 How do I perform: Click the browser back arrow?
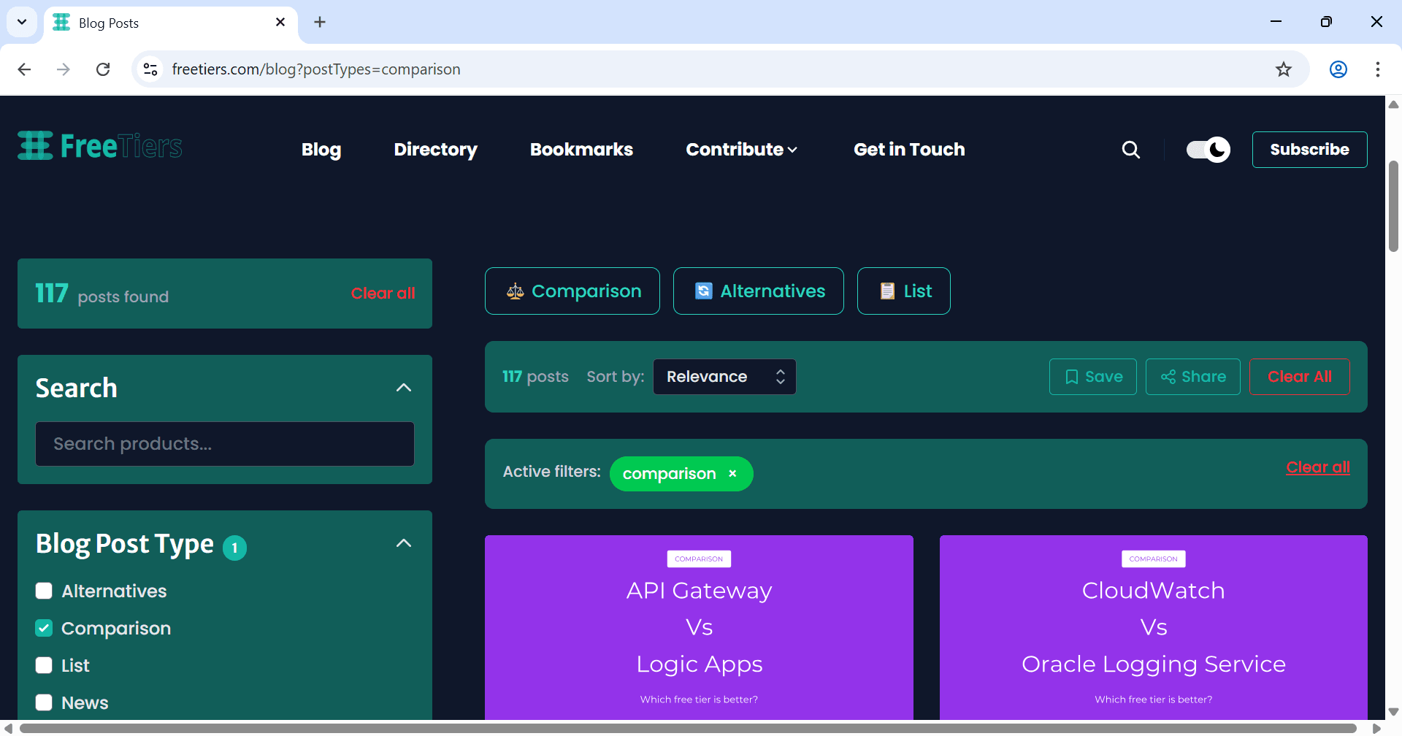click(24, 69)
